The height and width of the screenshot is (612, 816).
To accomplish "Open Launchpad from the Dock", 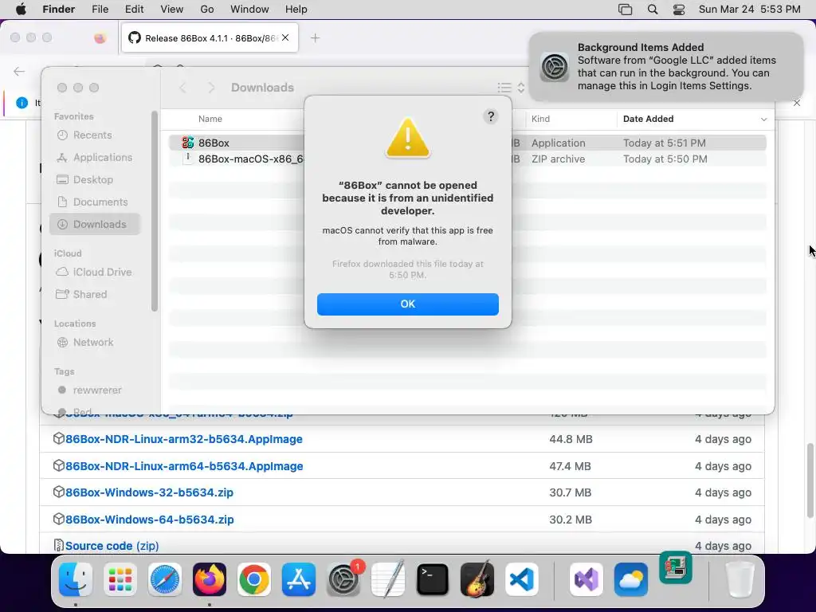I will click(x=120, y=579).
